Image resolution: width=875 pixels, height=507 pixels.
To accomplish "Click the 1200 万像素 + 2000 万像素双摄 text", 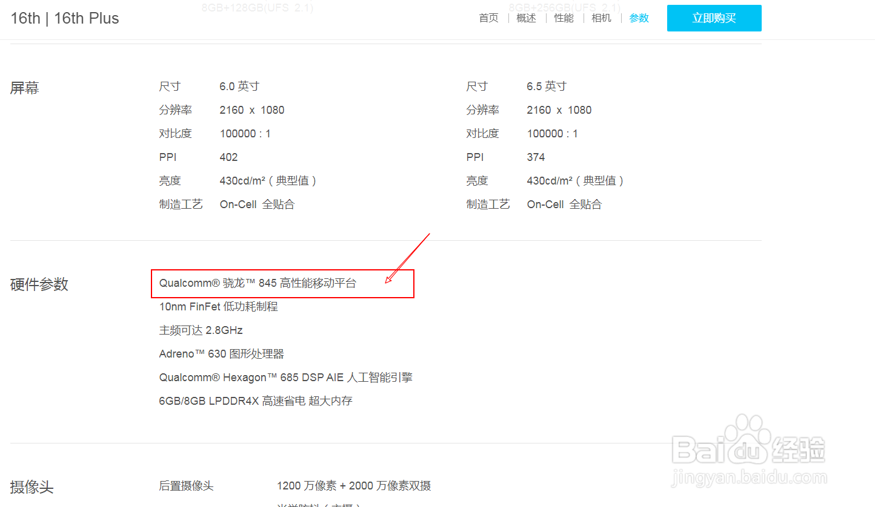I will tap(354, 486).
